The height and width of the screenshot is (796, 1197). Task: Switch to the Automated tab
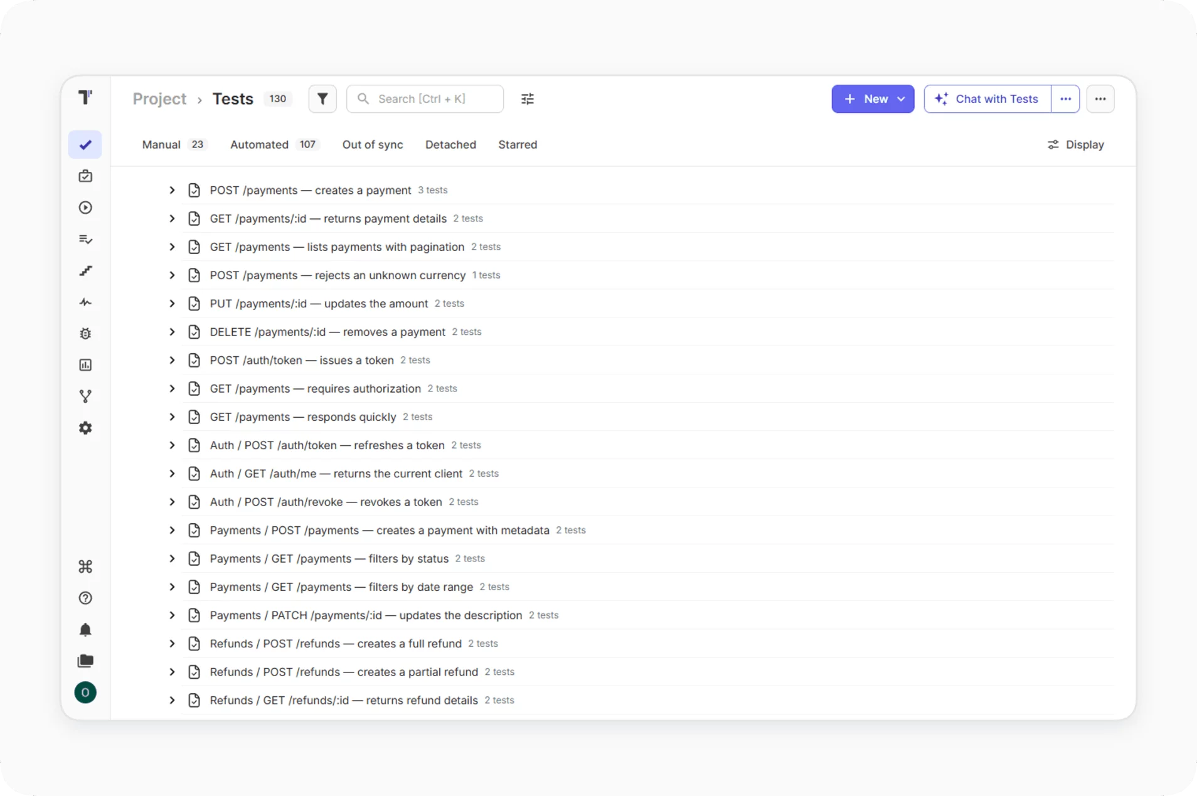coord(274,145)
